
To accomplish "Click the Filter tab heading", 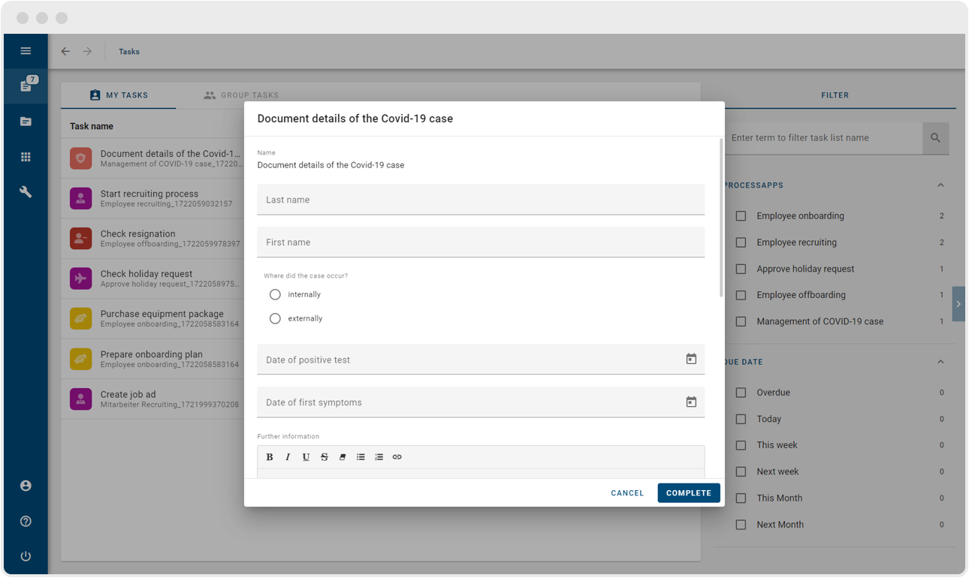I will (x=835, y=95).
